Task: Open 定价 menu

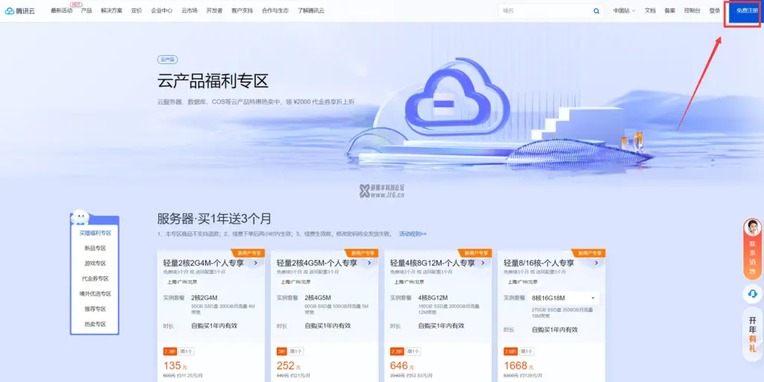Action: point(137,10)
